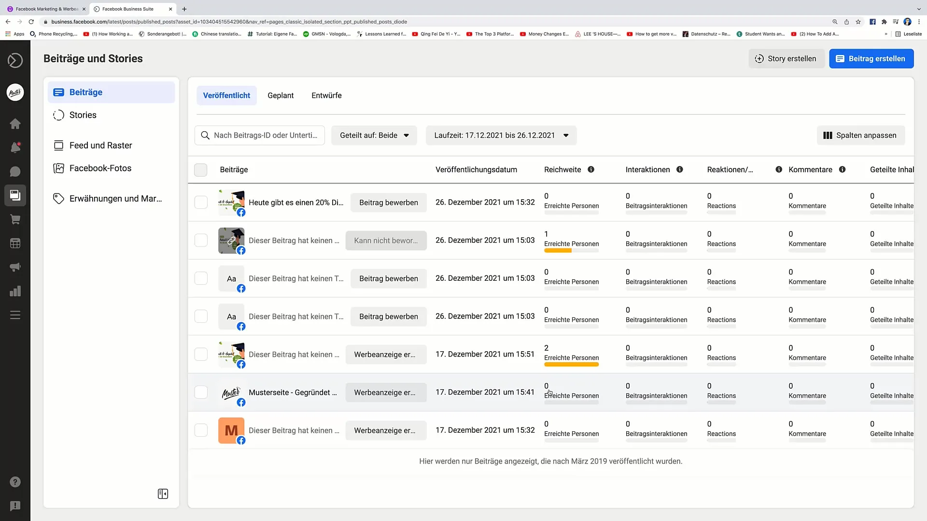Click the sidebar collapse toggle icon
Image resolution: width=927 pixels, height=521 pixels.
(163, 494)
